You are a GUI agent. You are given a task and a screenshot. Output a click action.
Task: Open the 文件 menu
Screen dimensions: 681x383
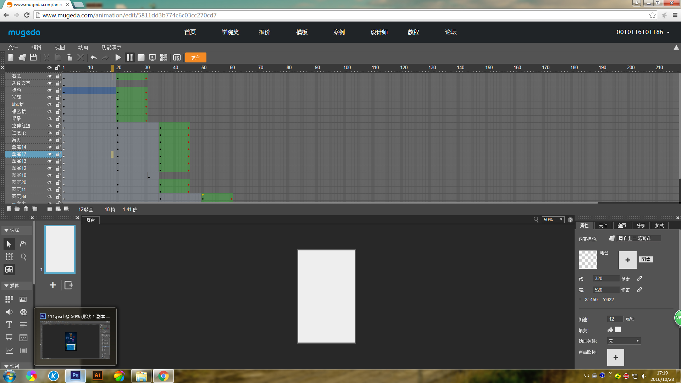click(x=13, y=47)
